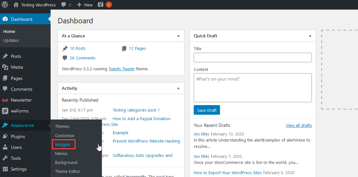The image size is (358, 177).
Task: Collapse the Activity panel
Action: point(178,88)
